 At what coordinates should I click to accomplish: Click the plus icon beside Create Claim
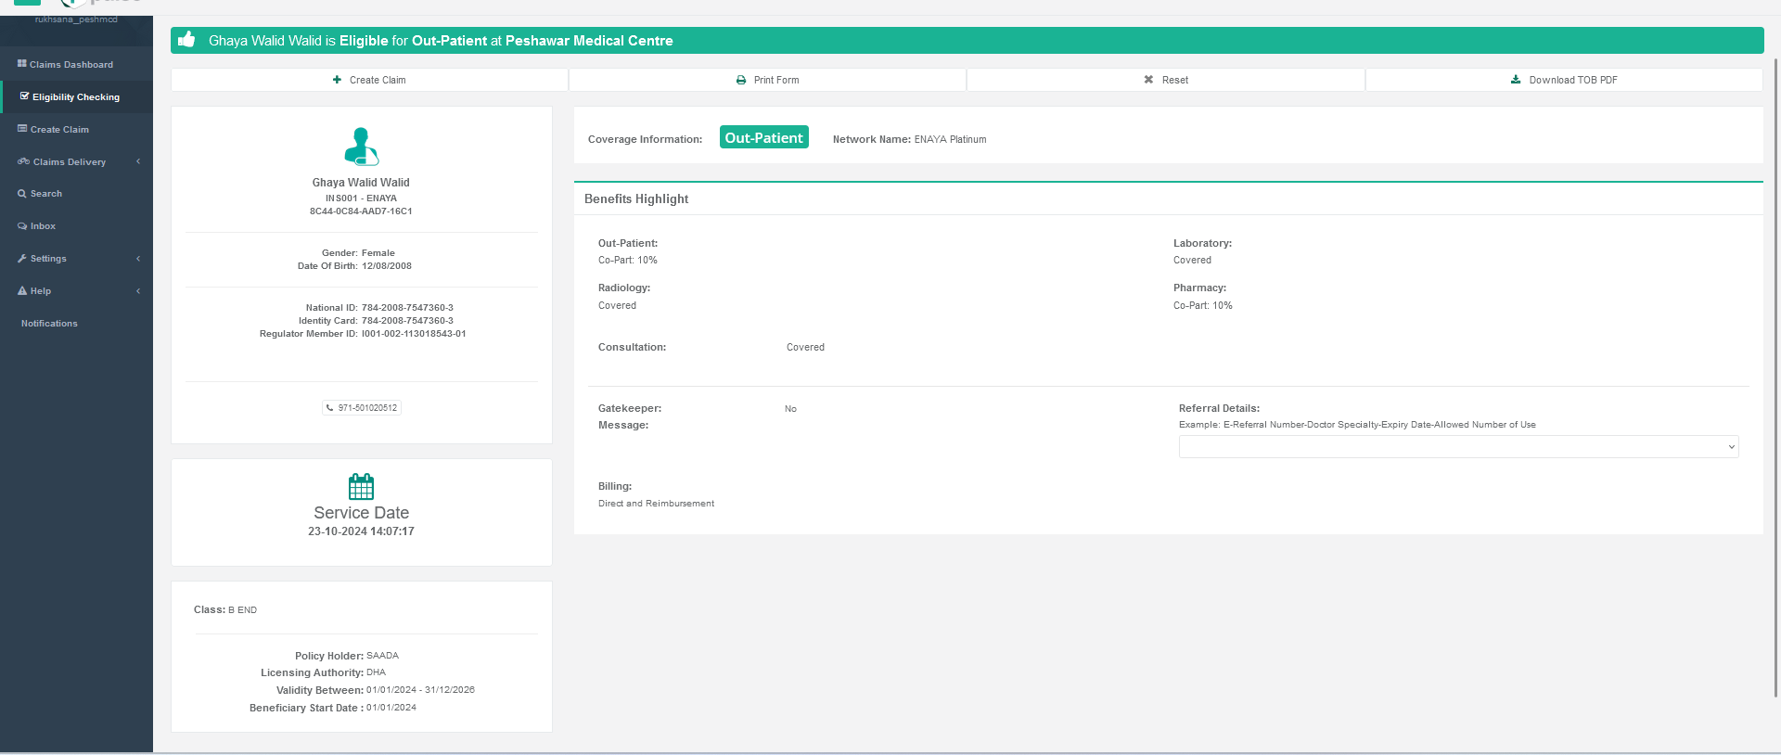tap(338, 81)
